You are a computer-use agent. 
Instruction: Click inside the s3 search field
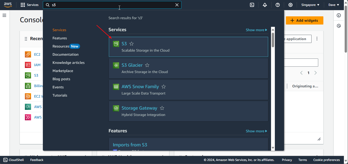[x=110, y=5]
